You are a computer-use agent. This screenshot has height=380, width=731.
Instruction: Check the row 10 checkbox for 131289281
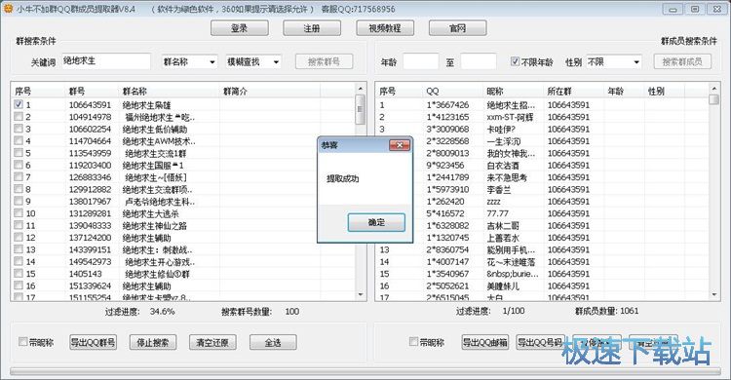[19, 213]
